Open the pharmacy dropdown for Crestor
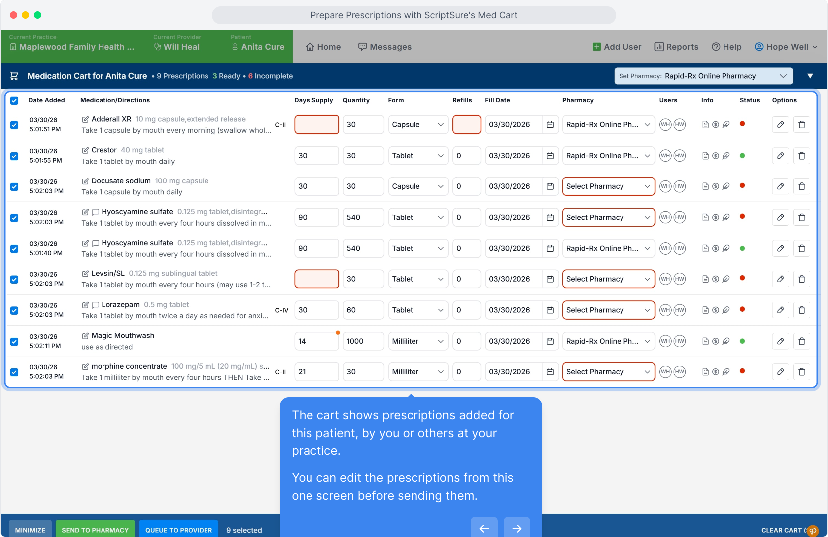 (x=609, y=156)
